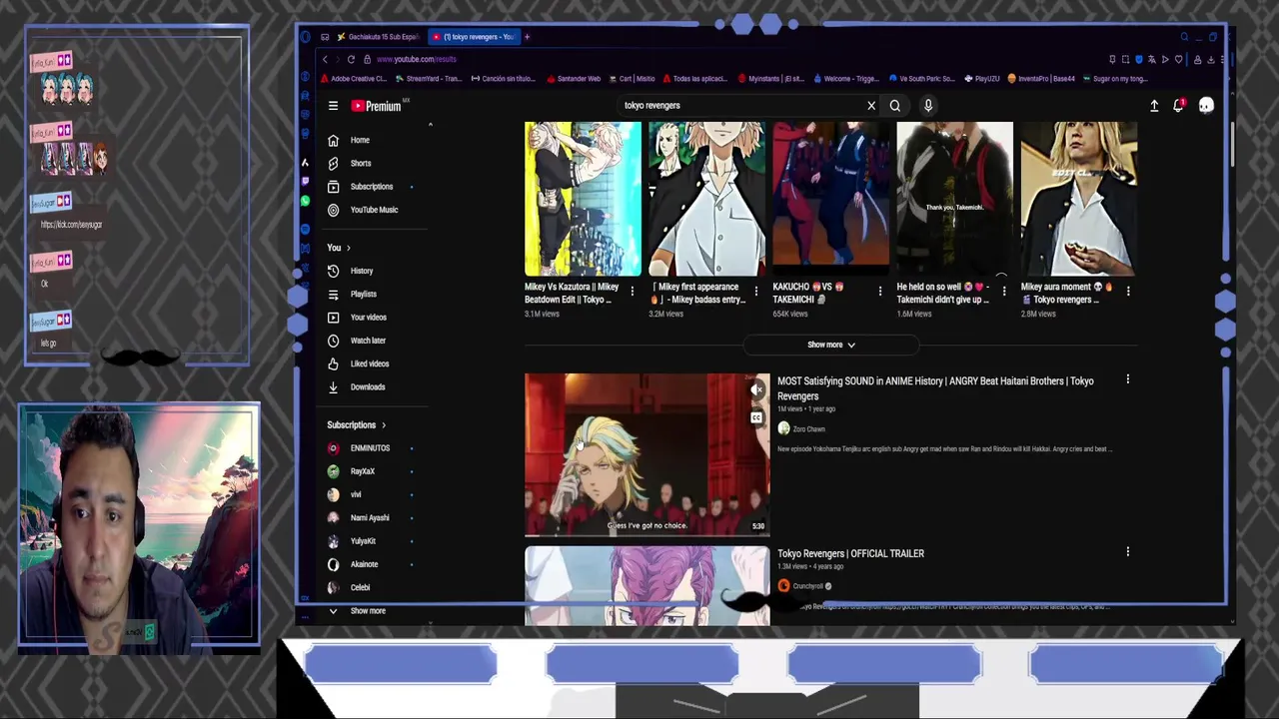1279x719 pixels.
Task: Open Twitch in the browser sidebar
Action: [306, 181]
